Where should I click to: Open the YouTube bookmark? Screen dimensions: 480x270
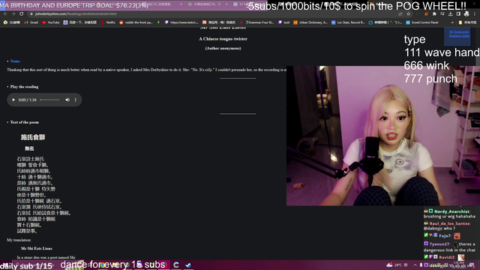51,22
